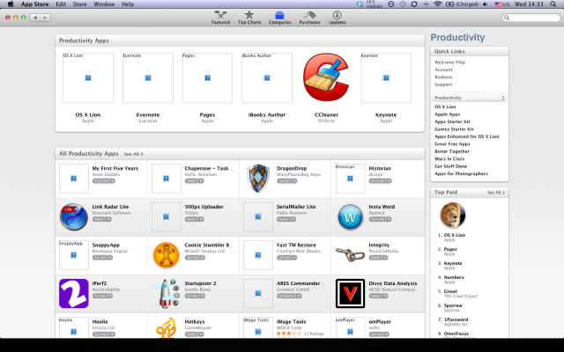
Task: Go forward with the right arrow button
Action: click(45, 18)
